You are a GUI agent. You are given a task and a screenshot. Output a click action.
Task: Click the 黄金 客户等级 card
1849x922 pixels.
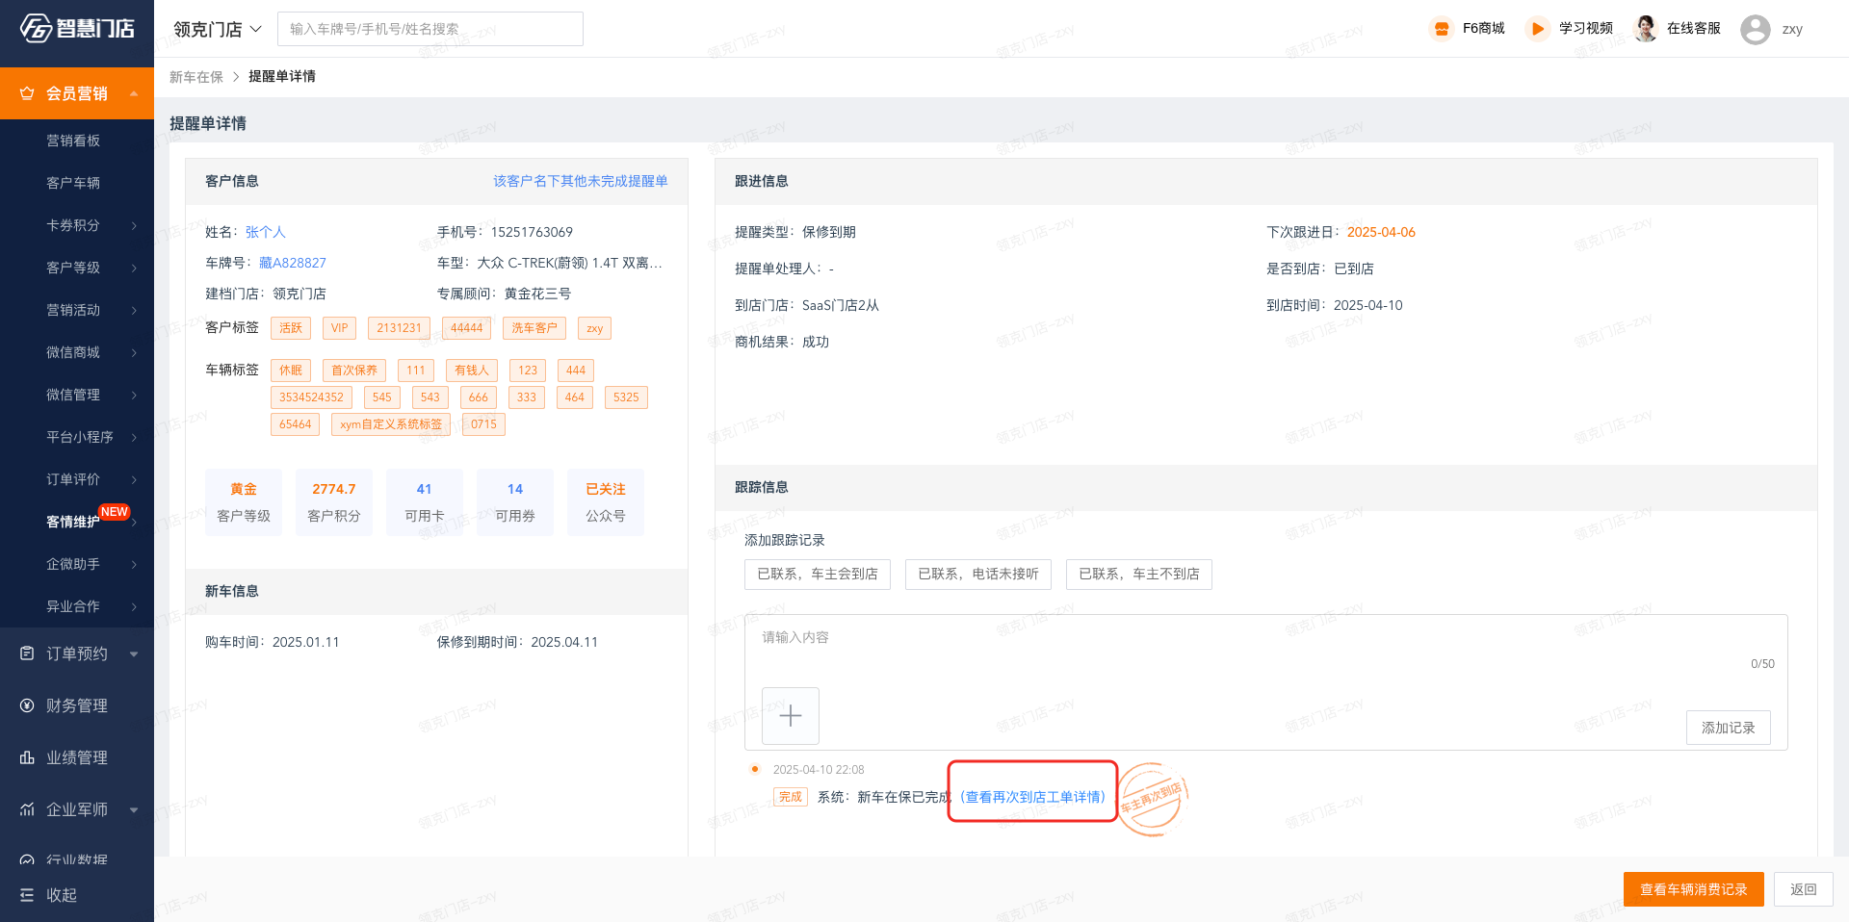click(x=244, y=502)
